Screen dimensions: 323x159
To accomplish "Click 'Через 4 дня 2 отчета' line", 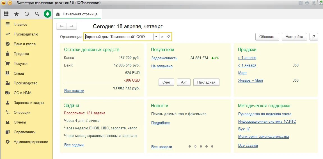I will 82,121.
